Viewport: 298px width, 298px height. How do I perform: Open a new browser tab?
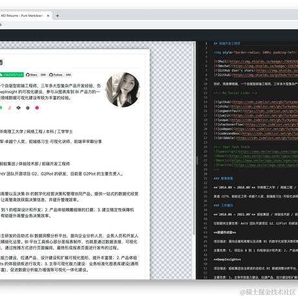coord(58,16)
